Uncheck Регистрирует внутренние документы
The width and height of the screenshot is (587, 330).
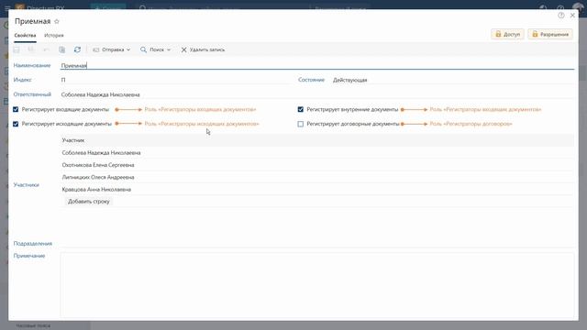301,110
